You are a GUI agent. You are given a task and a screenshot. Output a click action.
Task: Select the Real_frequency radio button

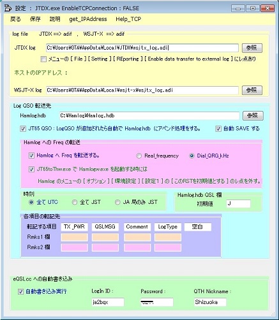click(139, 156)
